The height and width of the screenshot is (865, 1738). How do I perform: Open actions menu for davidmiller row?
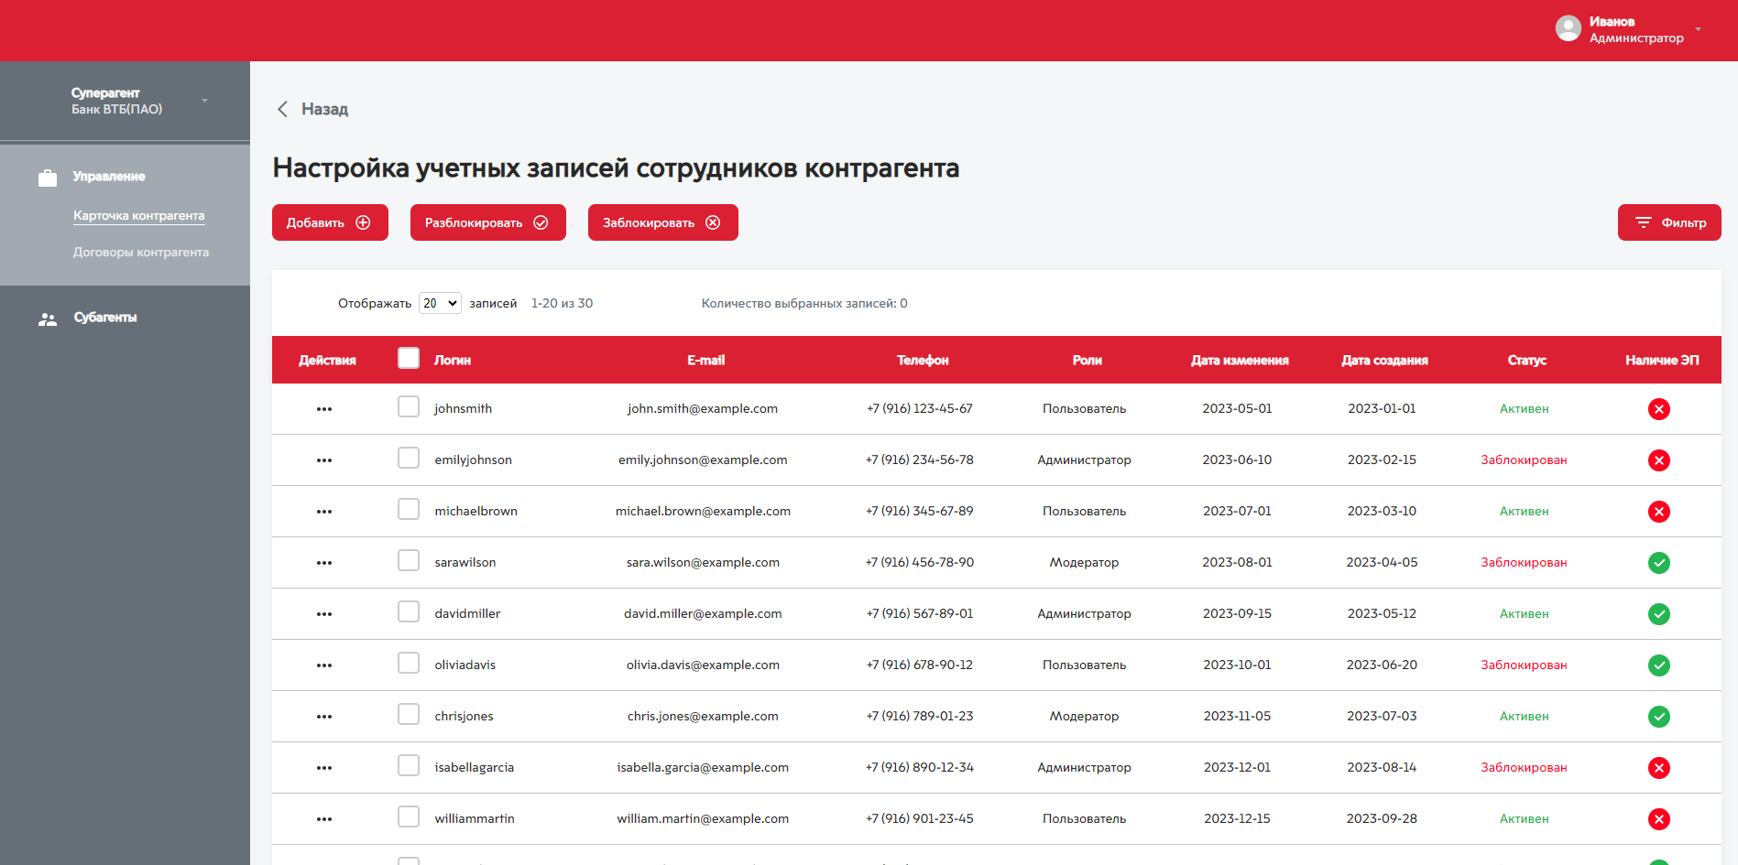[324, 614]
